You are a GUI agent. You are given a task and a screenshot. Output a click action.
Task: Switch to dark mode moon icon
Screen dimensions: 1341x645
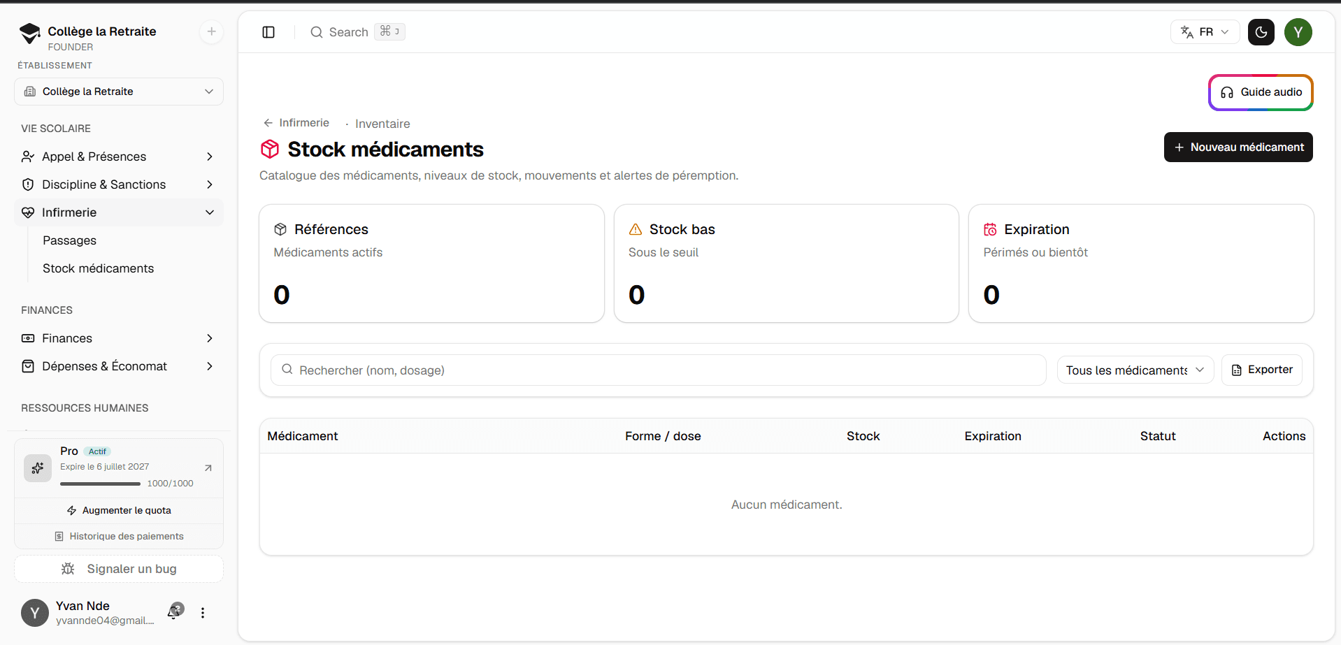coord(1261,32)
